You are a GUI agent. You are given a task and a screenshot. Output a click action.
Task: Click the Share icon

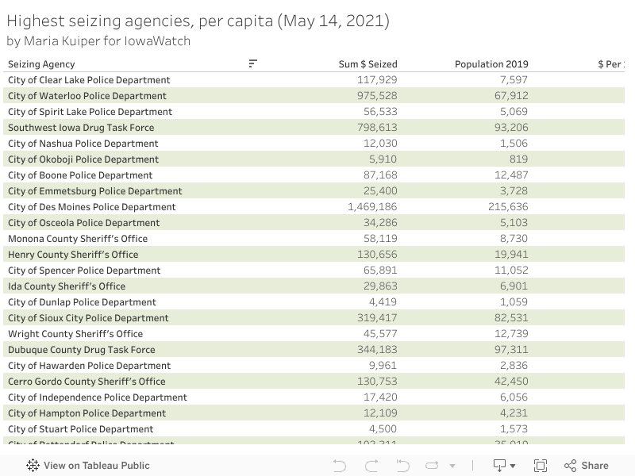tap(587, 466)
